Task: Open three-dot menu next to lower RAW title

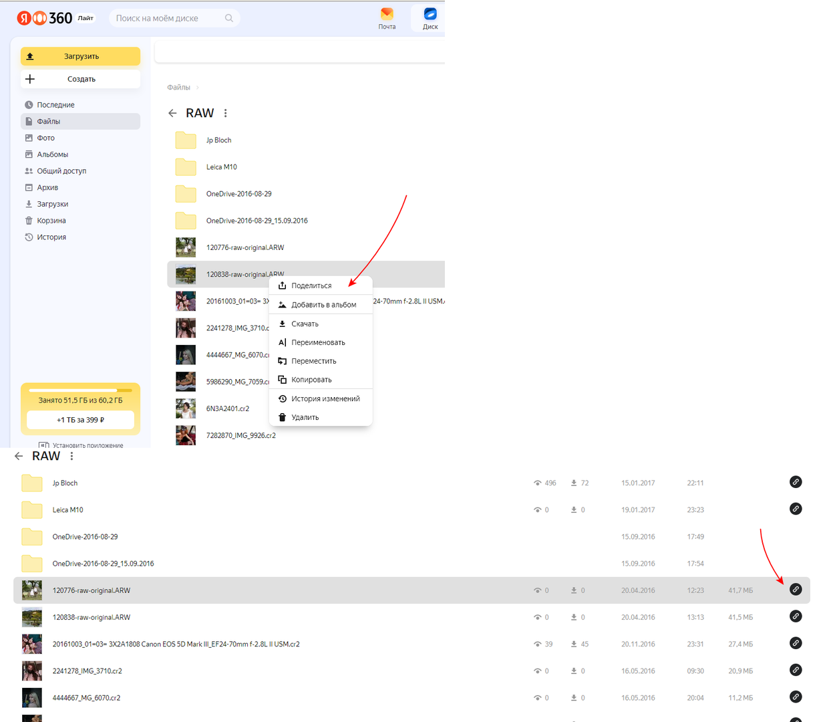Action: point(71,456)
